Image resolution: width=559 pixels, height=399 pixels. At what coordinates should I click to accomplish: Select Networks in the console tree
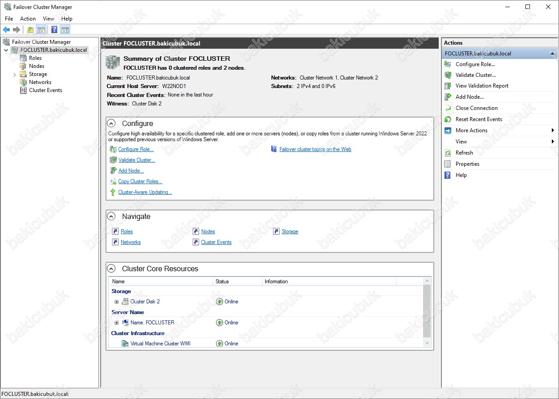(40, 82)
